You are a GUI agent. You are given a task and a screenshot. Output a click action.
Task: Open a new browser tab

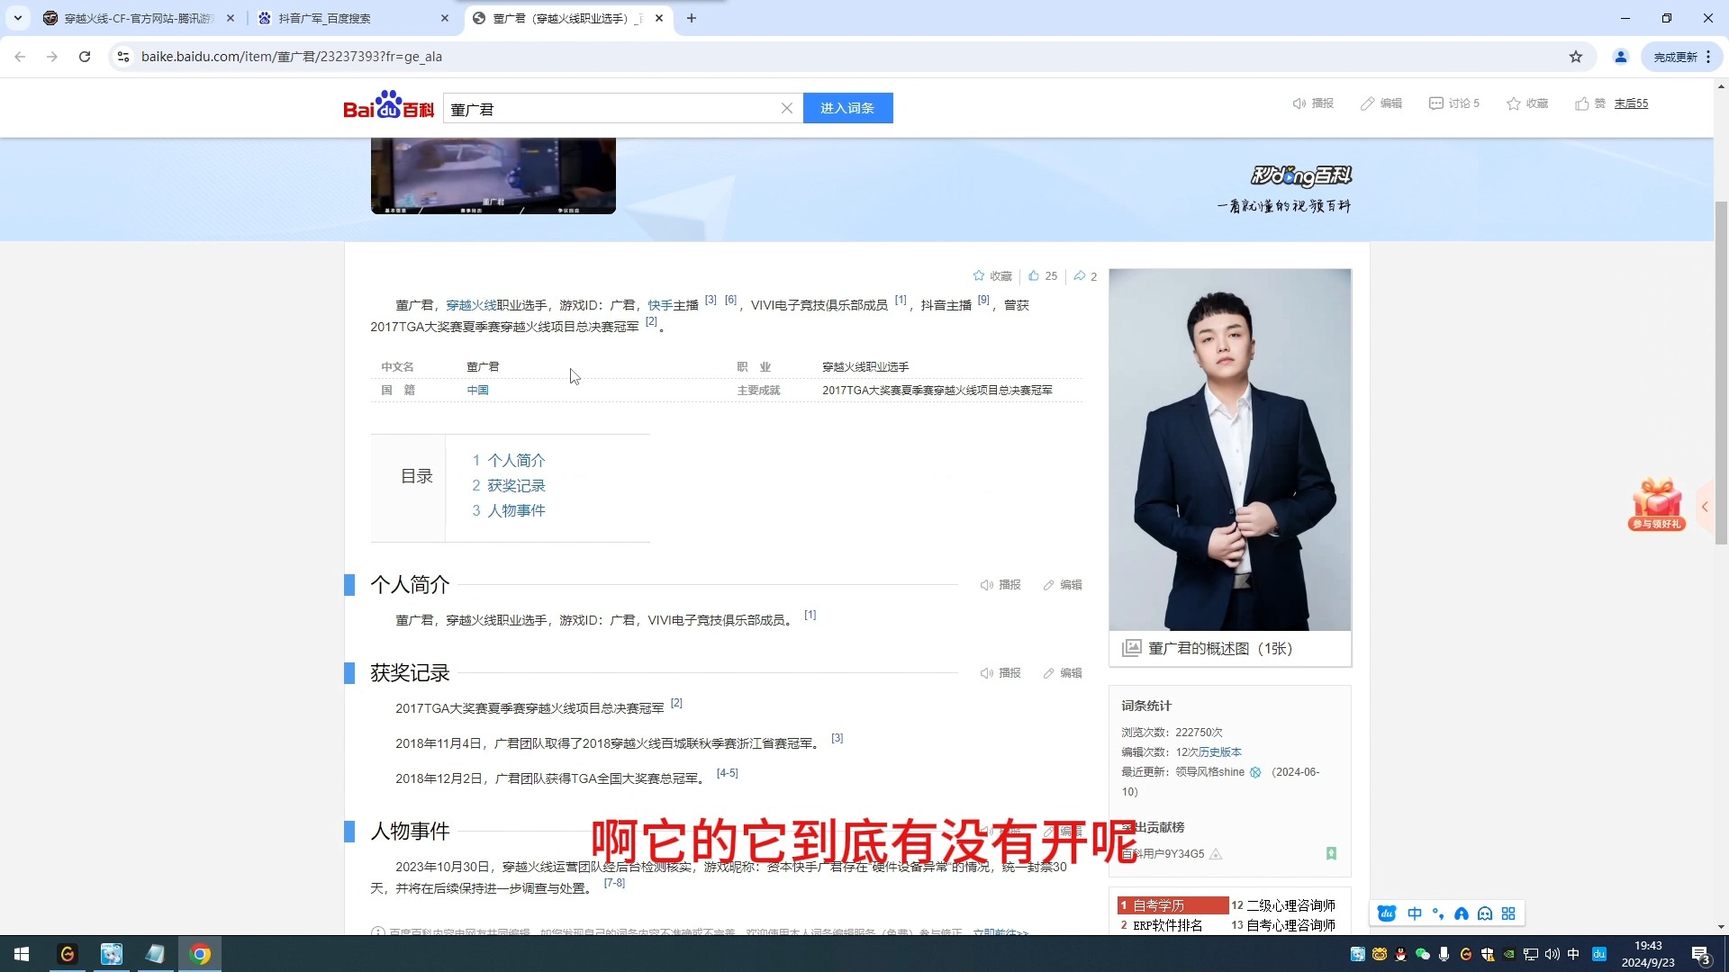coord(692,18)
